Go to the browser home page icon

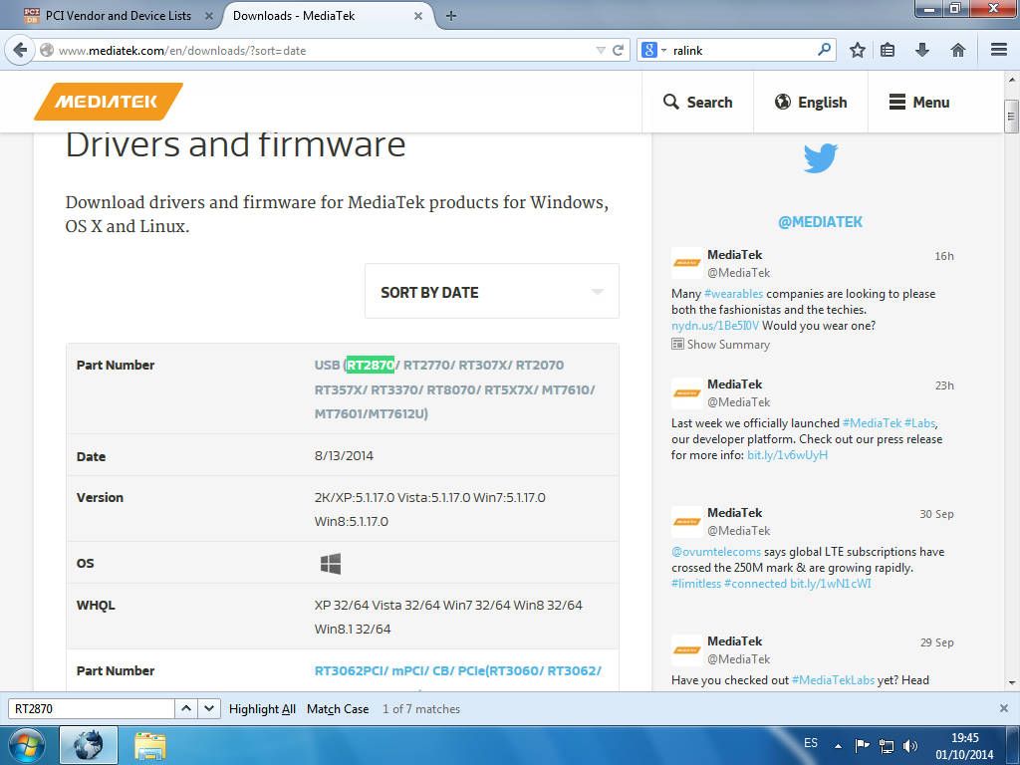pos(957,50)
